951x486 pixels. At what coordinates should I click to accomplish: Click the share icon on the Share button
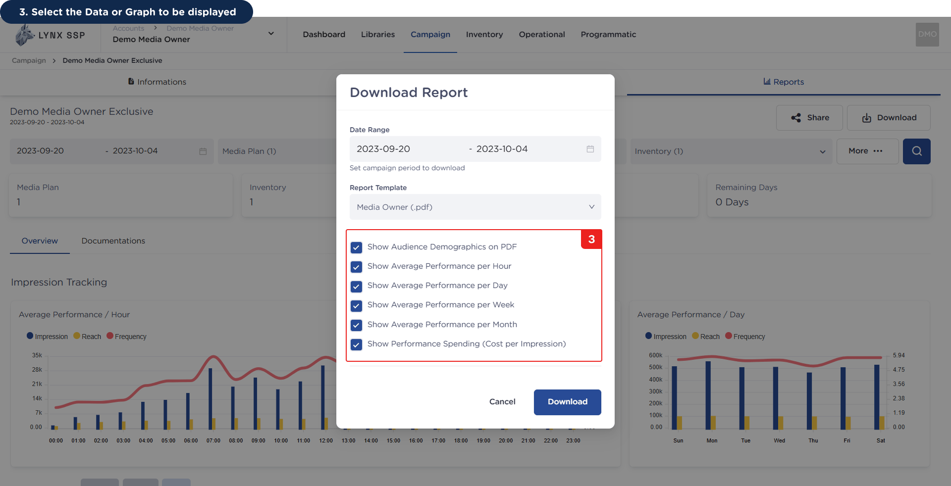(796, 118)
